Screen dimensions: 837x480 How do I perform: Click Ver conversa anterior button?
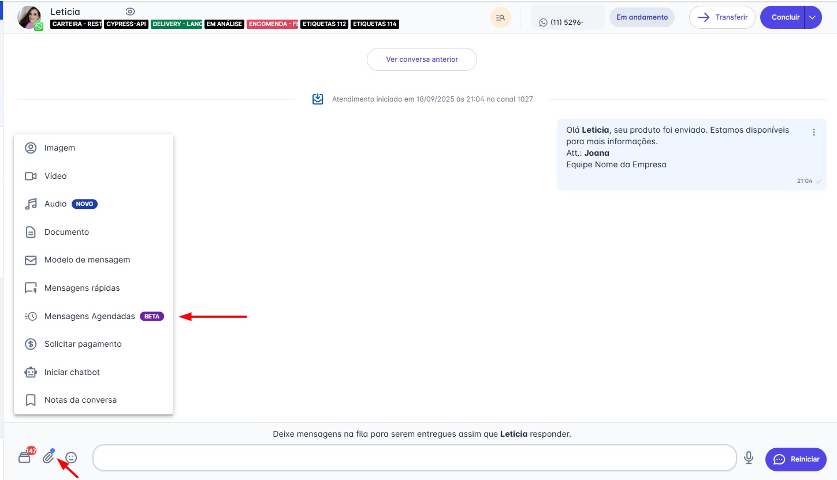click(x=422, y=59)
